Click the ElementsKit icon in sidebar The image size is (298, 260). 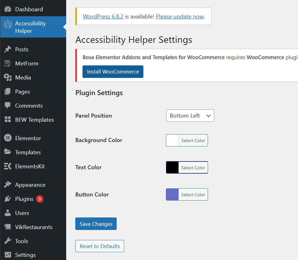[8, 166]
